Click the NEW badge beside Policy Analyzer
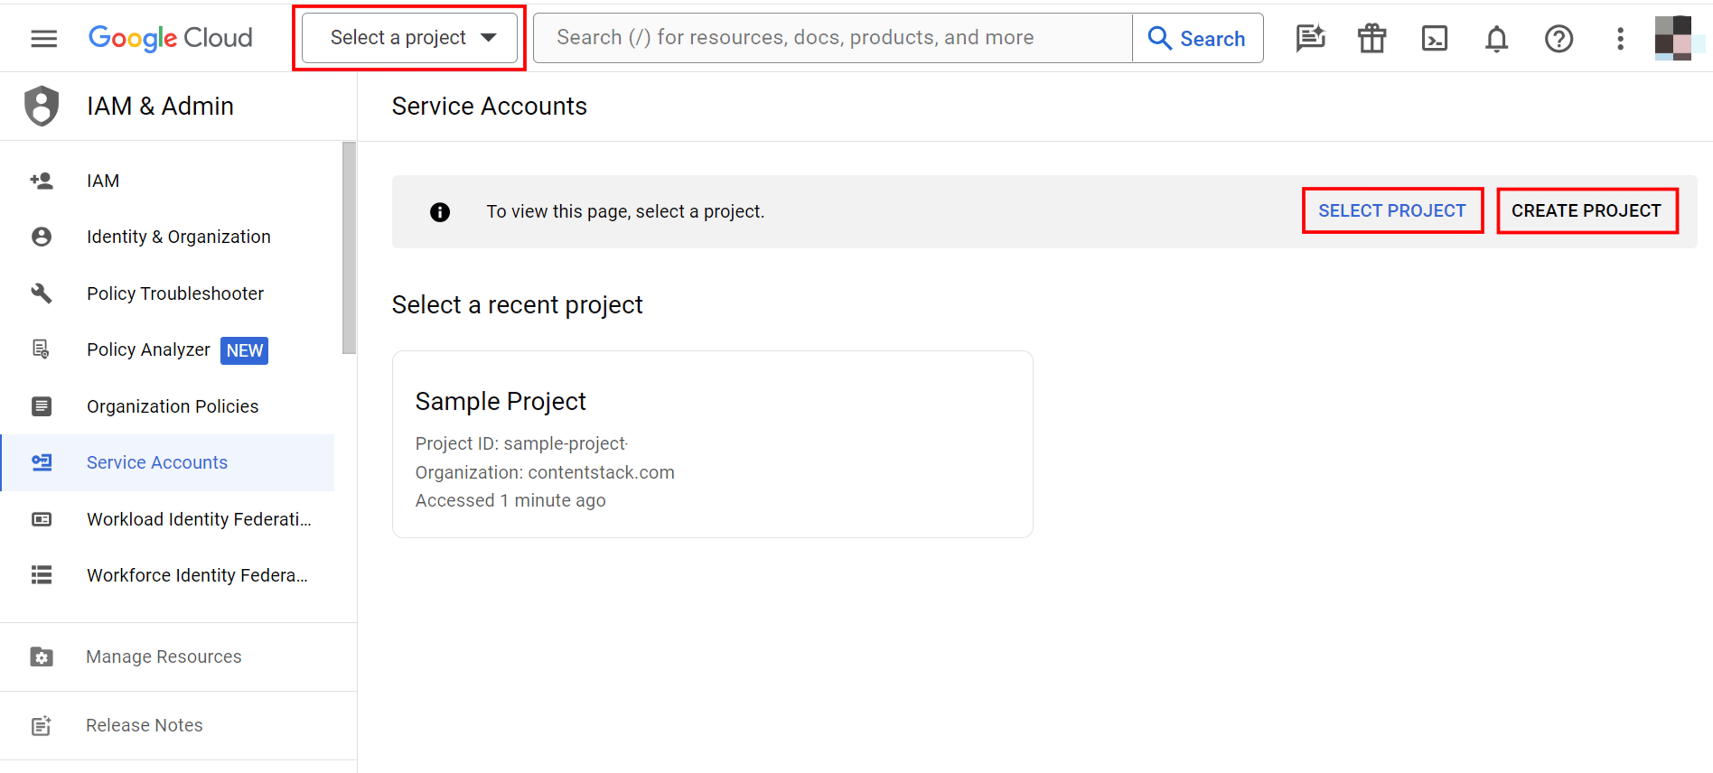Image resolution: width=1713 pixels, height=773 pixels. tap(245, 350)
